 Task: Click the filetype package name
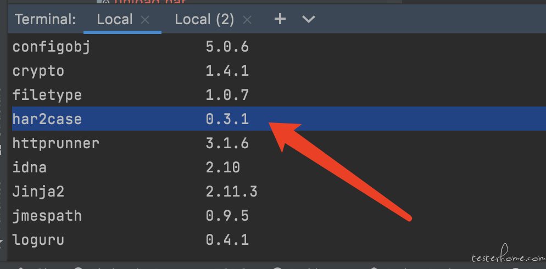coord(47,95)
